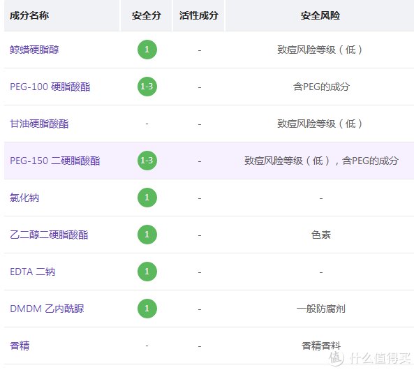Open the 鲸蜡硬脂醇 ingredient link
This screenshot has width=414, height=370.
point(34,50)
